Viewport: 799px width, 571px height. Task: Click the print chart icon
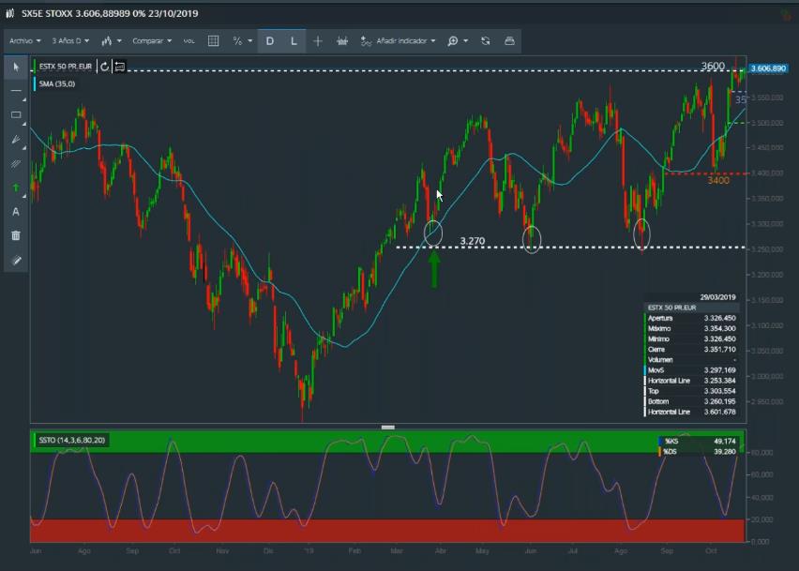(509, 41)
